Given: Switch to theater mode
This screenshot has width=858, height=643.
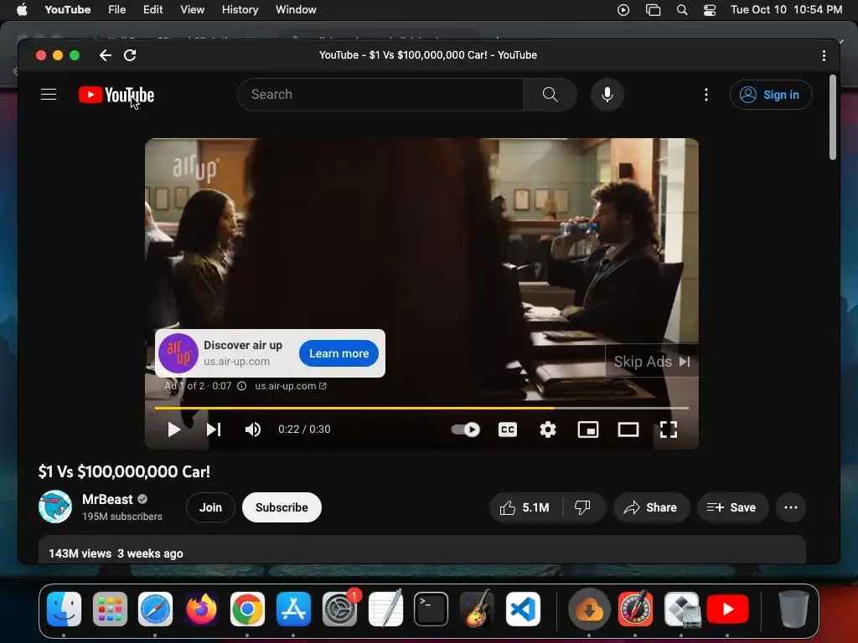Looking at the screenshot, I should pyautogui.click(x=628, y=430).
